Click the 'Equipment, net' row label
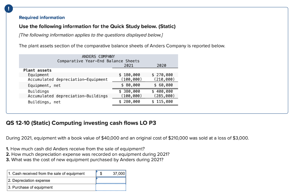Screen dimensions: 299x195 coord(44,85)
